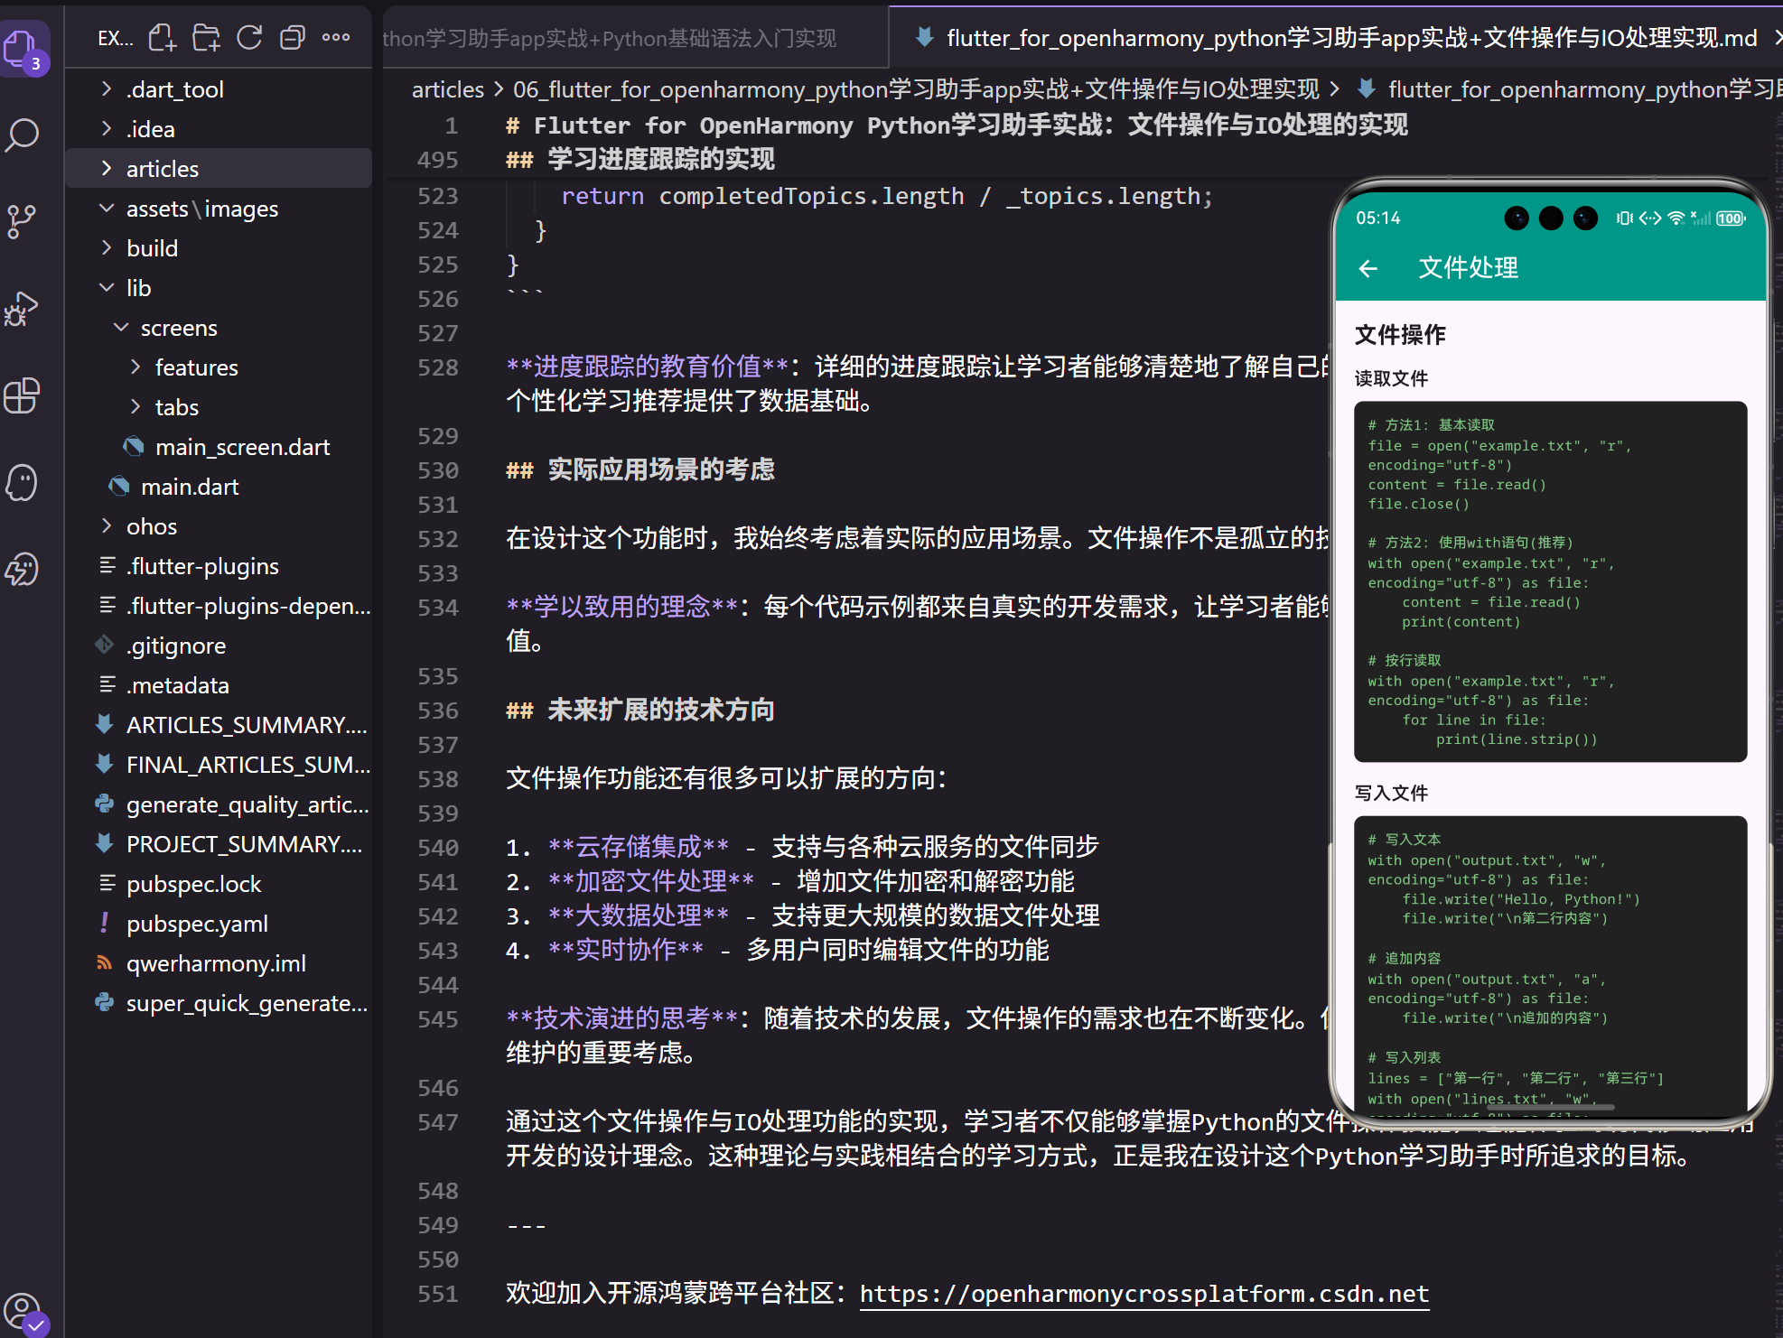Click the articles breadcrumb segment
Screen dimensions: 1783x1338
click(448, 89)
